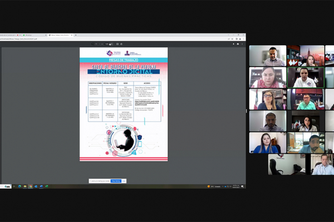Click the 'MESAS DE TRABAJO' banner text

[x=124, y=60]
